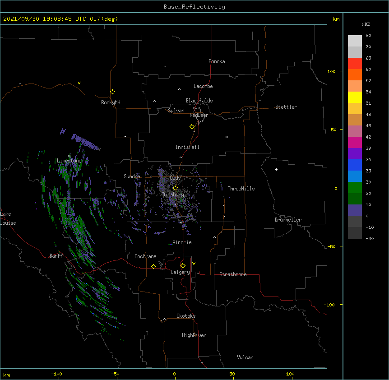Screen dimensions: 389x380
Task: Select the yellow diamond marker at Olds
Action: 175,188
